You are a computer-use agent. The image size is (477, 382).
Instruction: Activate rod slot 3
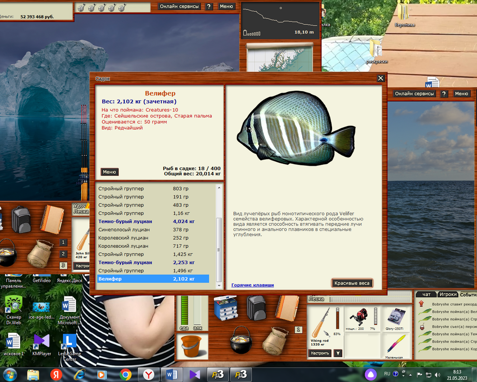click(x=63, y=265)
